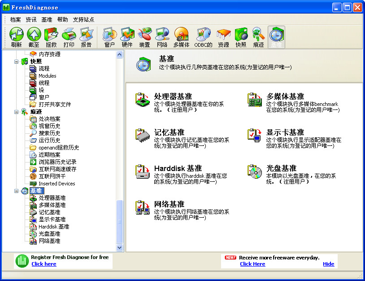This screenshot has height=281, width=365.
Task: Select 线程 threads in the tree
Action: tap(44, 83)
